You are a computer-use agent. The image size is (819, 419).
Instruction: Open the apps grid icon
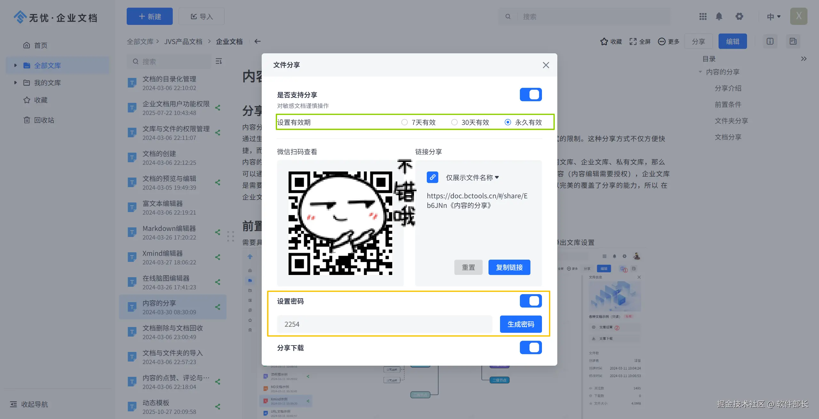pos(703,16)
